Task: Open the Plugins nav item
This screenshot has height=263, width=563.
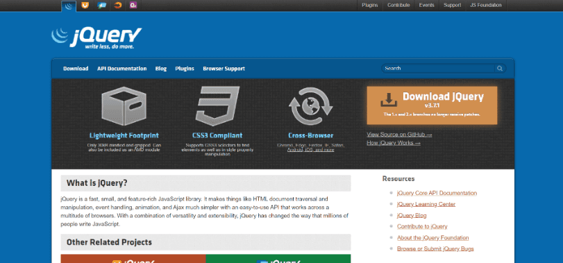Action: pos(185,69)
